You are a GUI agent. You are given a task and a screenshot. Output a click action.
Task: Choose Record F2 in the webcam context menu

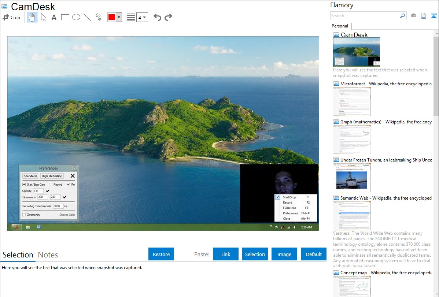coord(296,203)
